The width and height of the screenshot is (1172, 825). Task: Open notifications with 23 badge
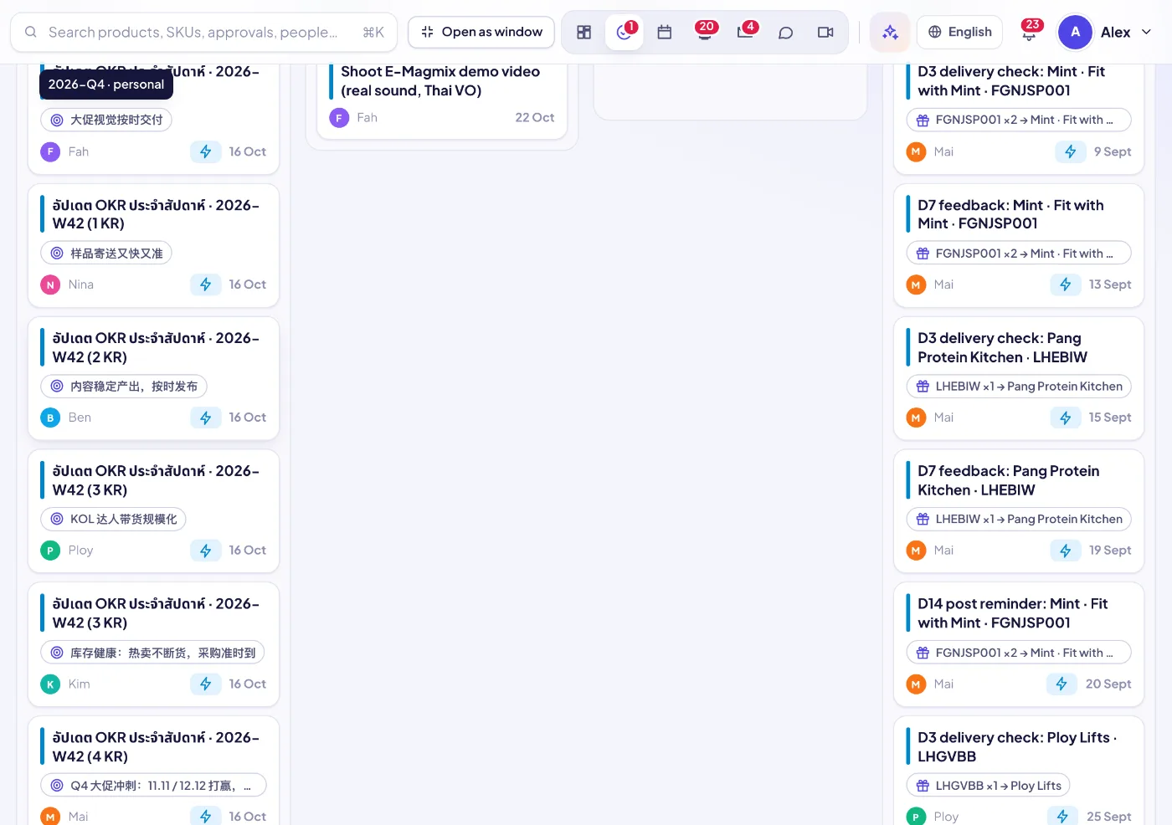(x=1029, y=32)
